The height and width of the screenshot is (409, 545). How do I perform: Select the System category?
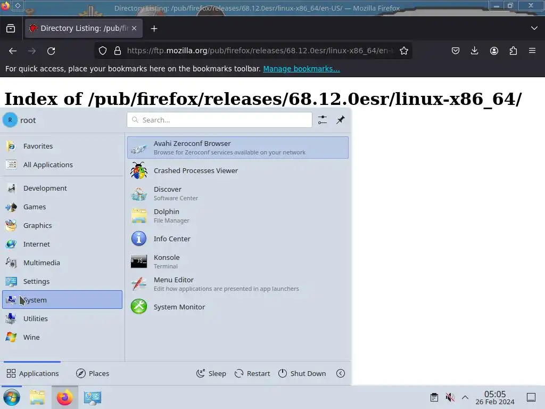point(62,300)
